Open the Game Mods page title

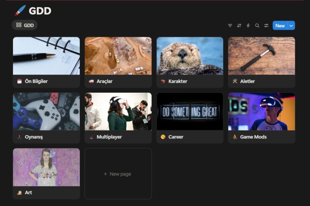pyautogui.click(x=253, y=137)
